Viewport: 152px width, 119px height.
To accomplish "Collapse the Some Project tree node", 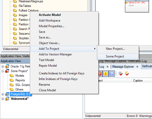I will (x=3, y=71).
